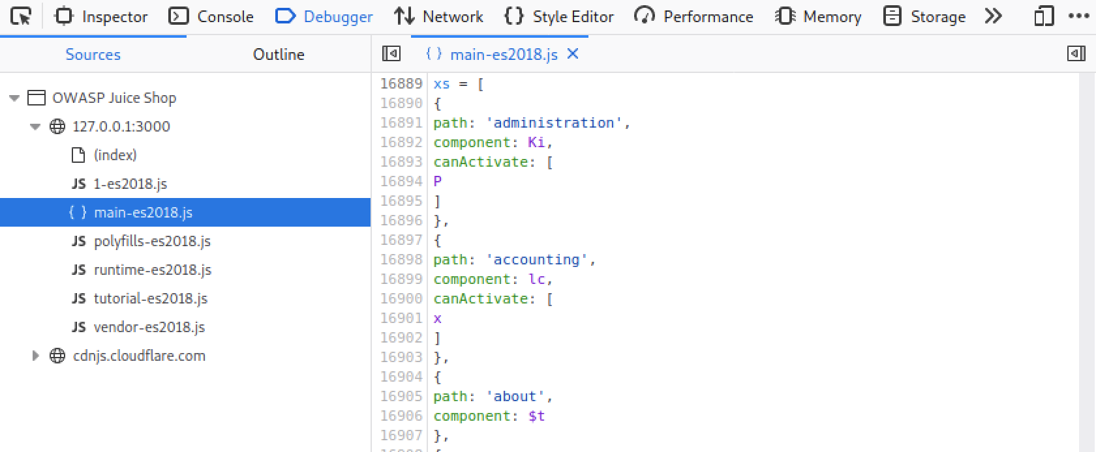Image resolution: width=1096 pixels, height=452 pixels.
Task: Click the pretty-print braces icon beside main-es2018.js
Action: point(78,212)
